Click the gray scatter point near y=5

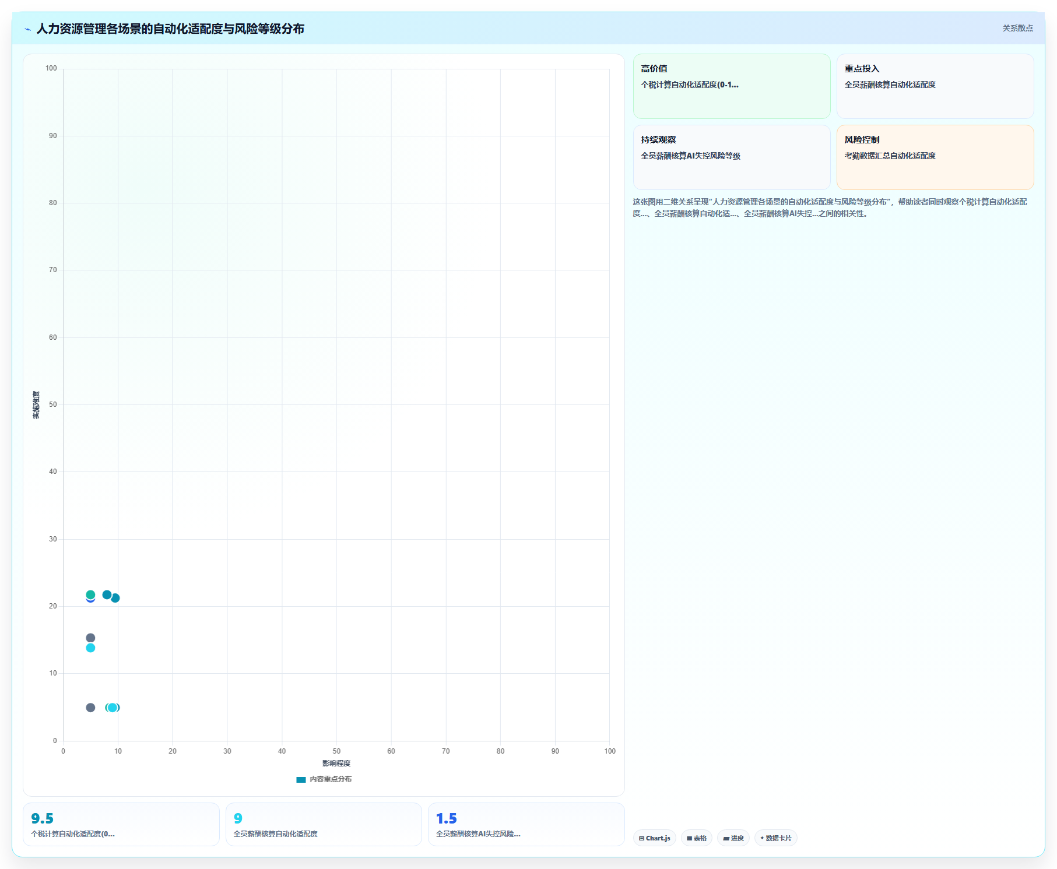point(90,708)
